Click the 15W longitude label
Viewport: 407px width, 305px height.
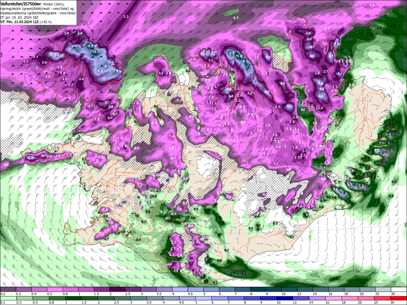point(337,2)
